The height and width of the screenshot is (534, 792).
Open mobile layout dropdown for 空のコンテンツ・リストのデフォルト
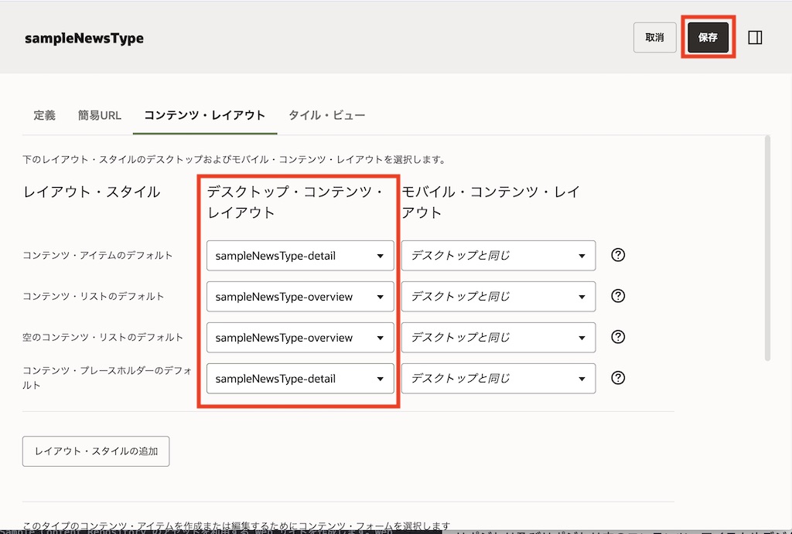pyautogui.click(x=498, y=338)
